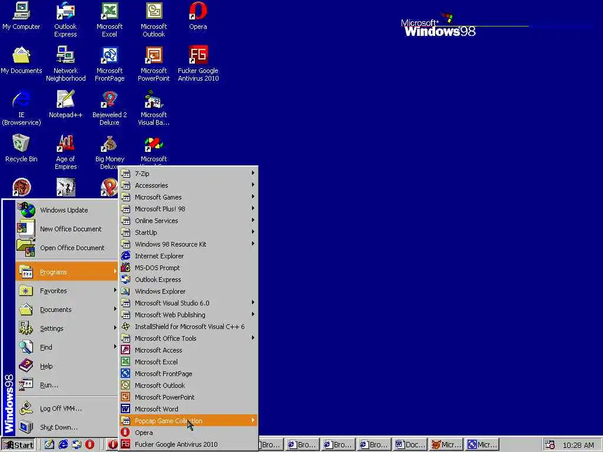Viewport: 603px width, 452px height.
Task: Select Notepad++ desktop shortcut
Action: (x=66, y=104)
